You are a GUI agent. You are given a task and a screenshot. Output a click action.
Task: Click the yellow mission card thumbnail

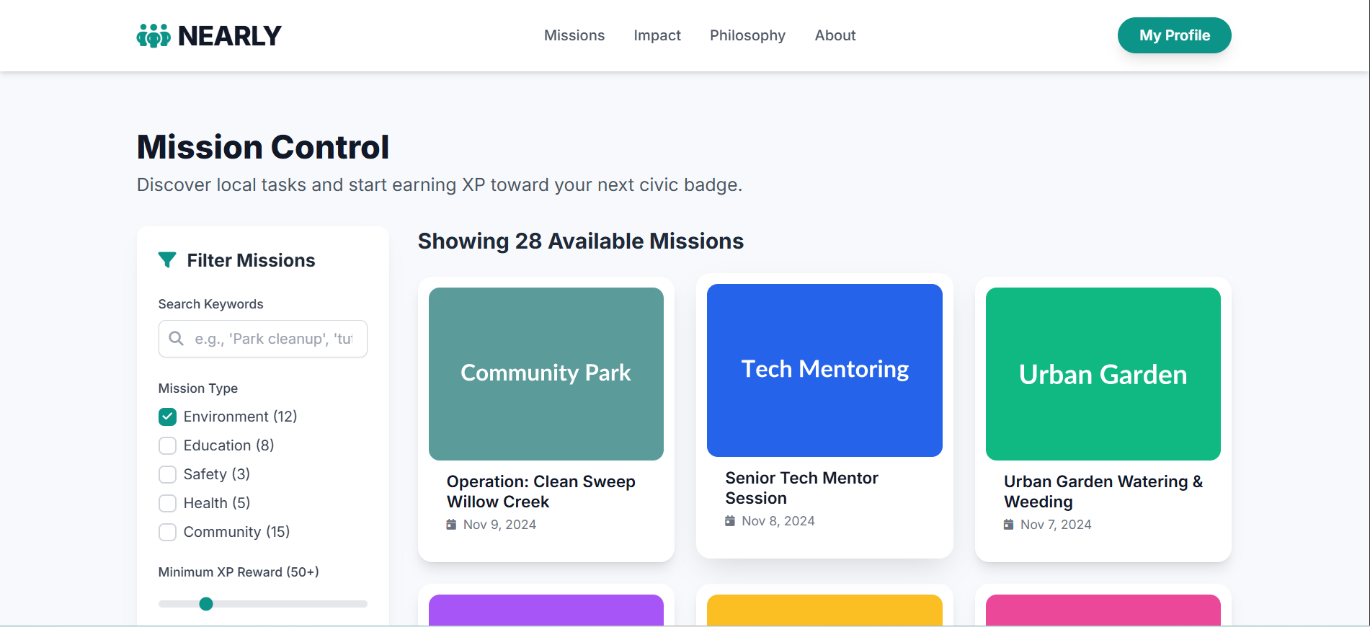click(x=824, y=610)
